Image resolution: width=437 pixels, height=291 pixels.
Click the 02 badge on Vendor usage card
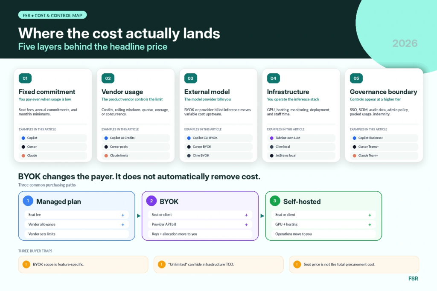pos(108,78)
